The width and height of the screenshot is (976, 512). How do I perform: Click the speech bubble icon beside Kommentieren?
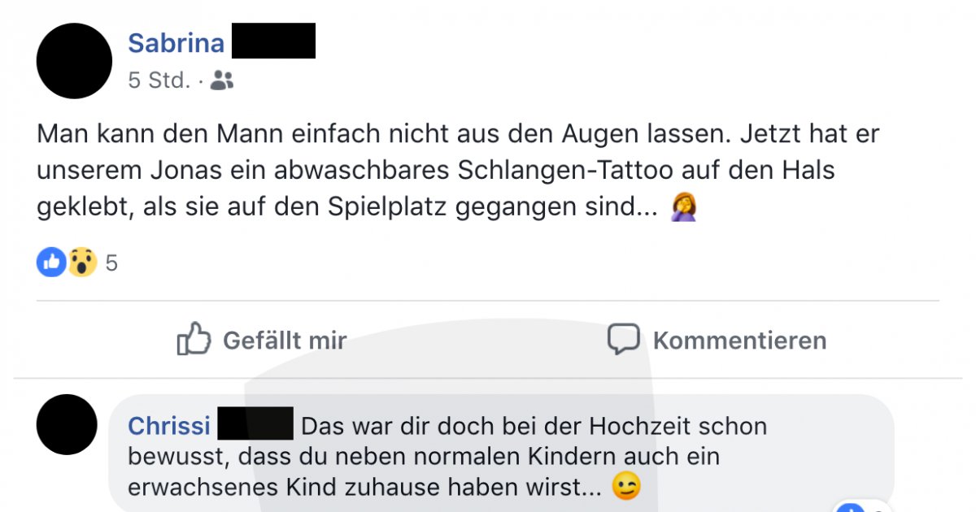click(x=624, y=339)
